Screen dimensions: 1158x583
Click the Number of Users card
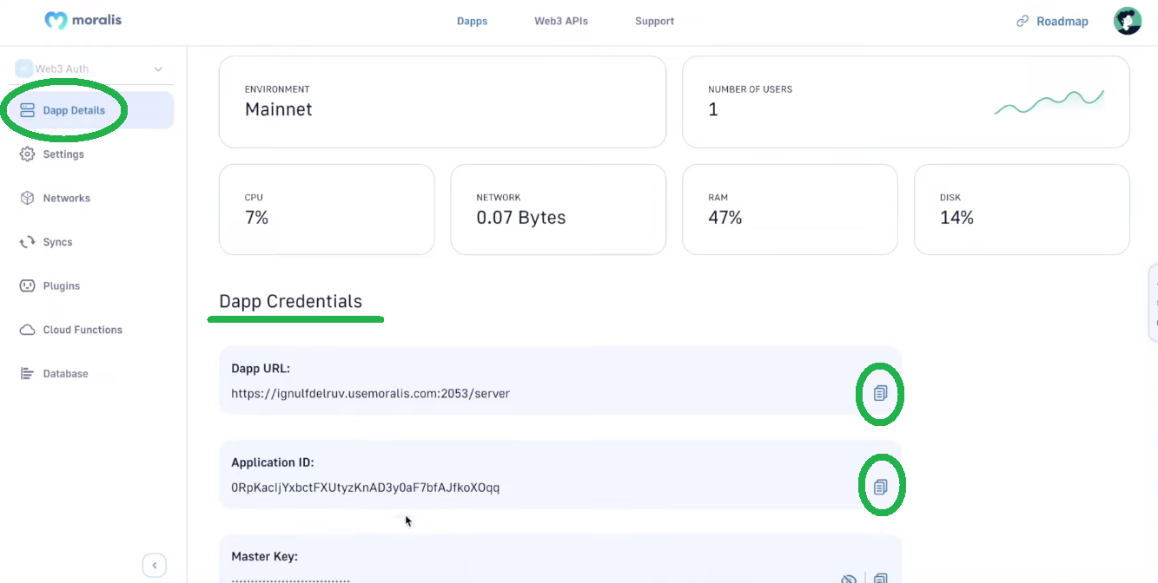click(905, 102)
